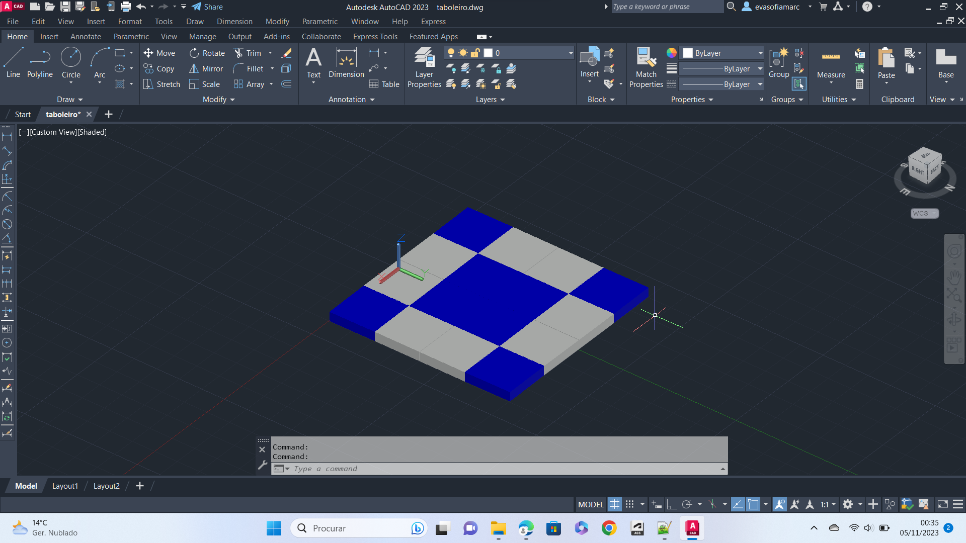Toggle ortho mode in status bar
Screen dimensions: 966x543
click(672, 504)
